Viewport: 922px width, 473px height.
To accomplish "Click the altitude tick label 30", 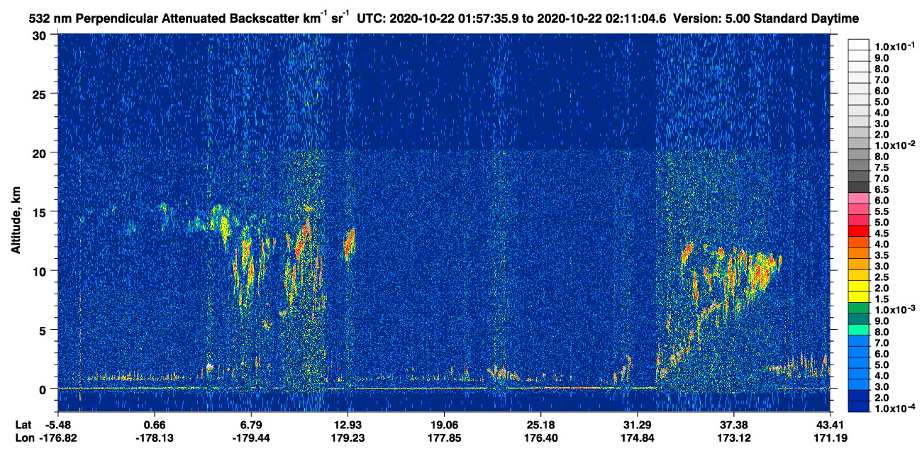I will coord(40,35).
